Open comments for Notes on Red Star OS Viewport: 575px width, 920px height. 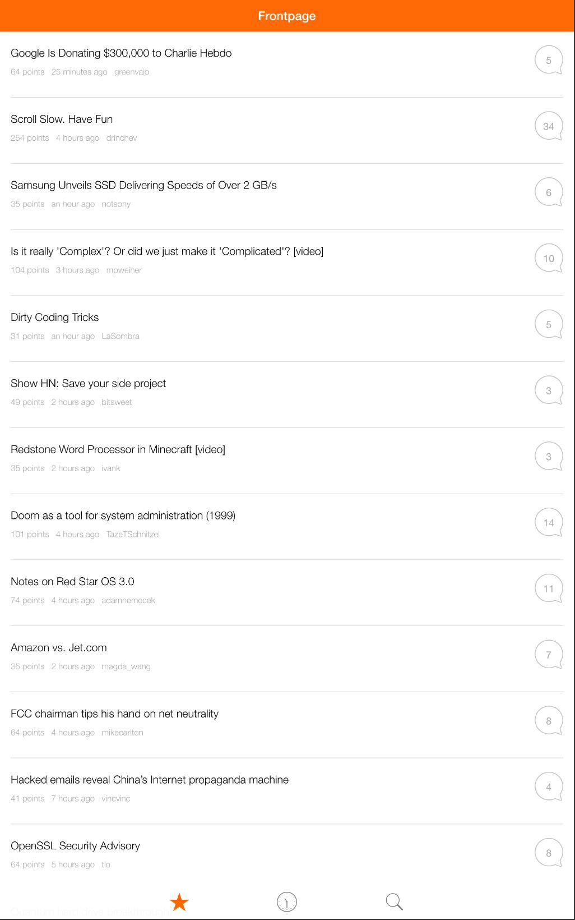pos(548,588)
